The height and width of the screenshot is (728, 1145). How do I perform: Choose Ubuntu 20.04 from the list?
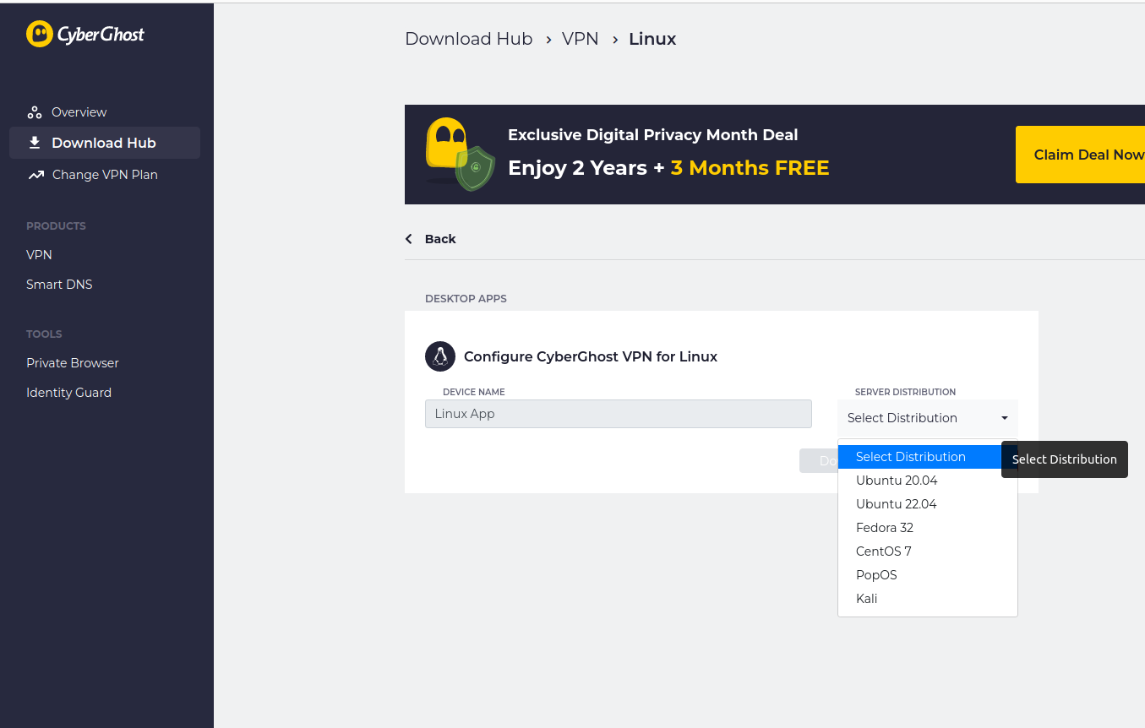tap(928, 481)
